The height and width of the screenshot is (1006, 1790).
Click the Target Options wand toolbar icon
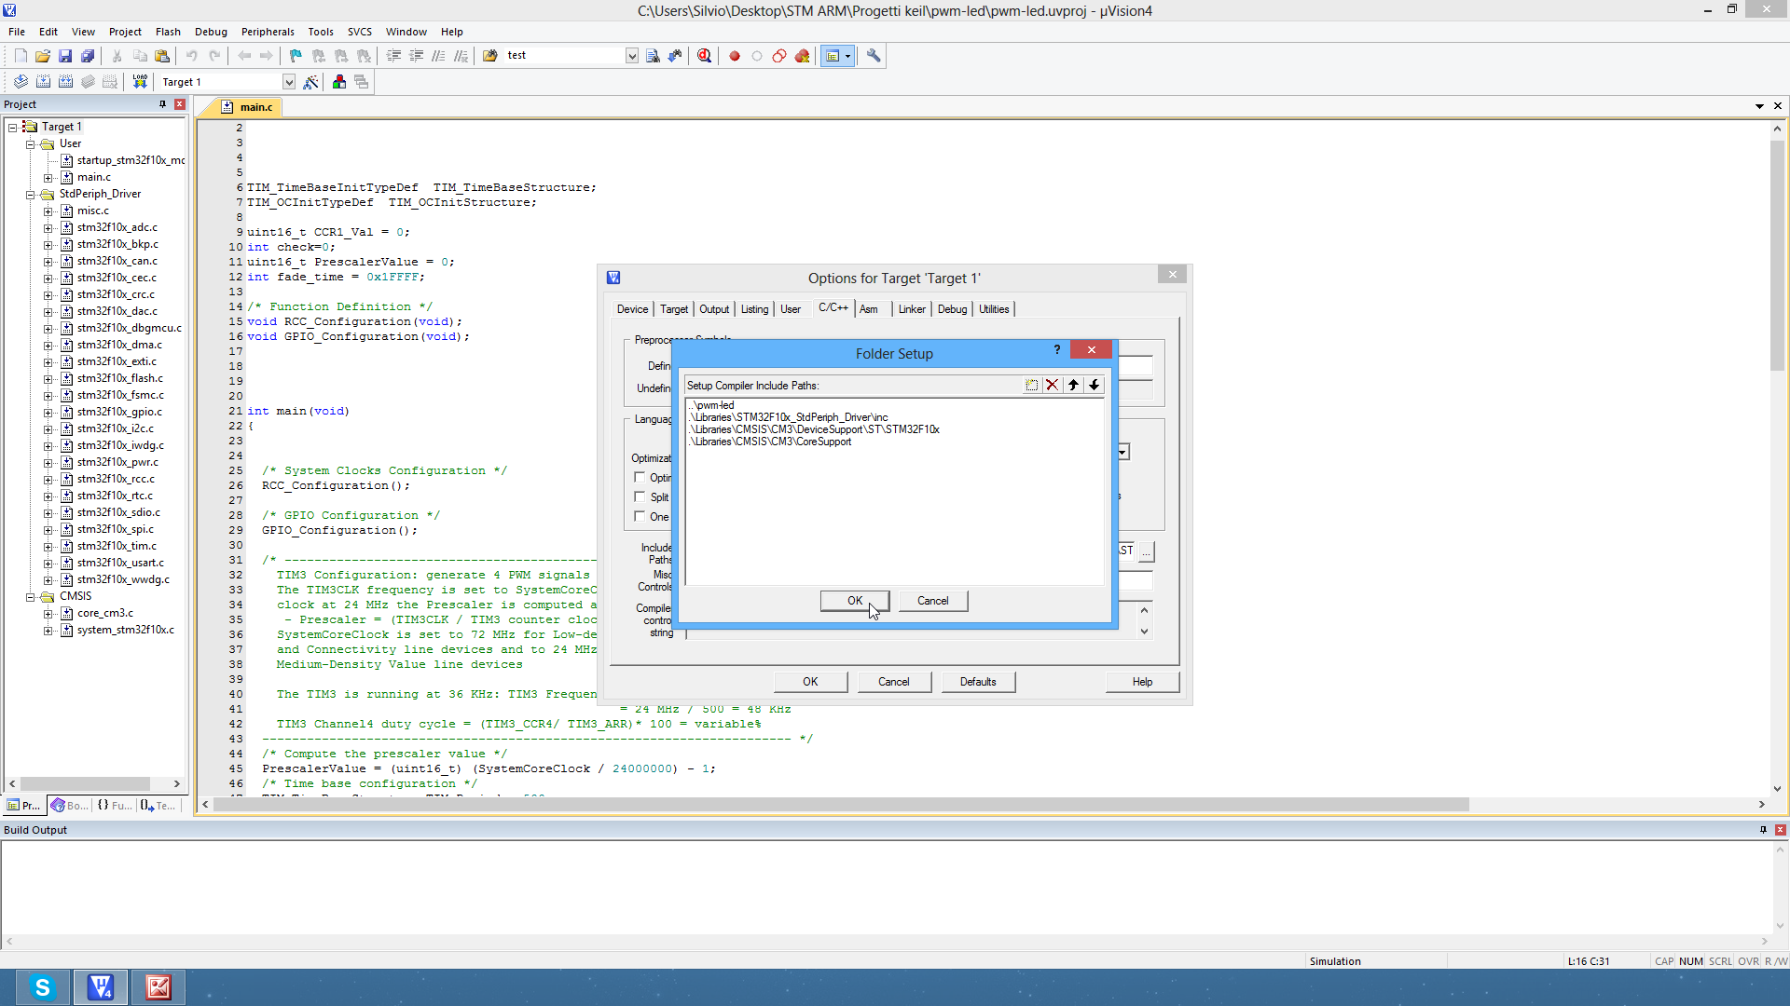310,82
